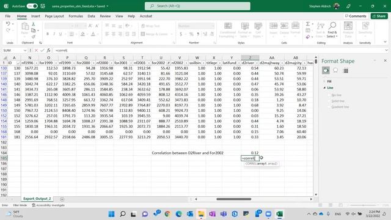The image size is (391, 220).
Task: Cancel formula entry with the X icon
Action: click(36, 50)
